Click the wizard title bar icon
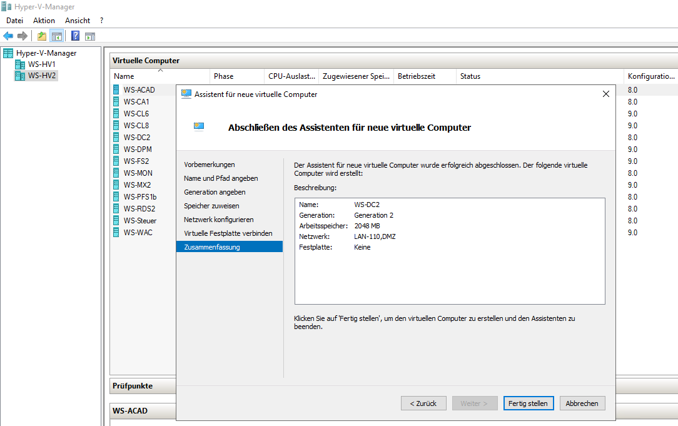Viewport: 678px width, 426px height. [x=186, y=94]
